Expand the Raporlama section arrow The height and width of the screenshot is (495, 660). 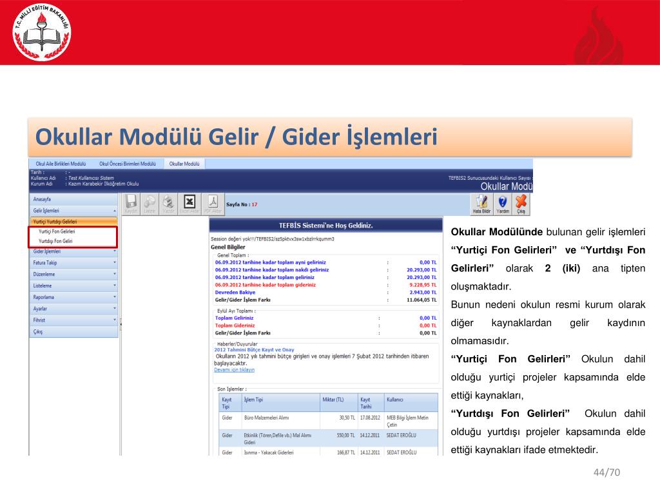(115, 297)
